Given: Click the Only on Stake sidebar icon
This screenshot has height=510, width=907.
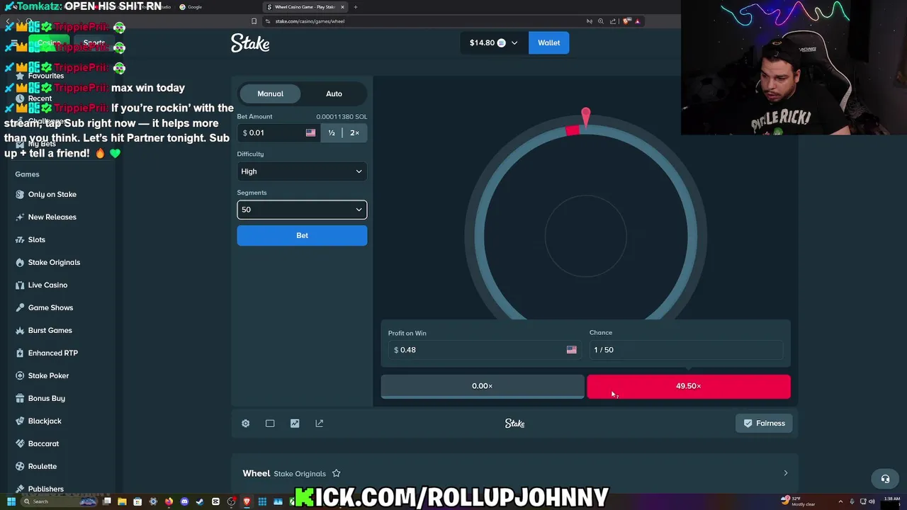Looking at the screenshot, I should pos(20,194).
